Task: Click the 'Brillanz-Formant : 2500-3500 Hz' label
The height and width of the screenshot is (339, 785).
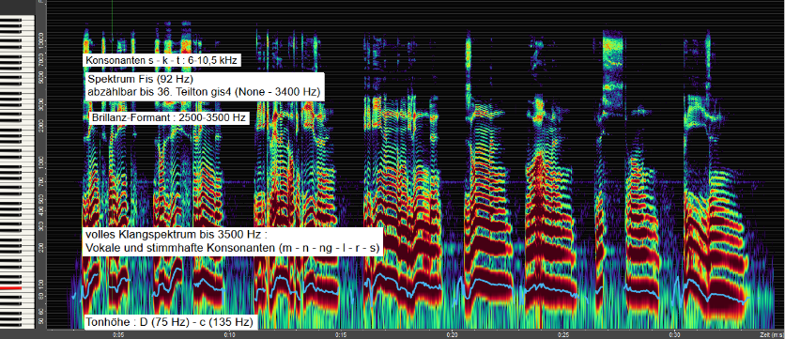Action: [169, 118]
